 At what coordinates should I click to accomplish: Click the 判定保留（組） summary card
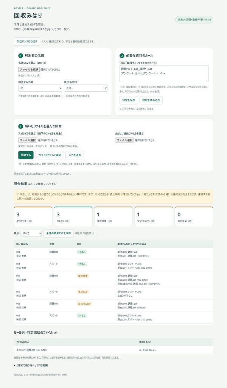tap(194, 216)
